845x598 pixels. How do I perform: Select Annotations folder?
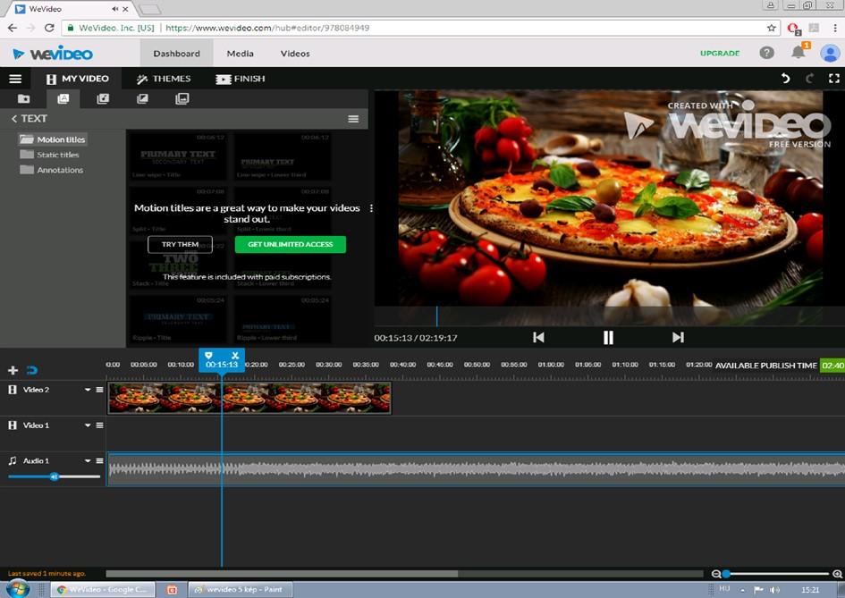coord(52,170)
